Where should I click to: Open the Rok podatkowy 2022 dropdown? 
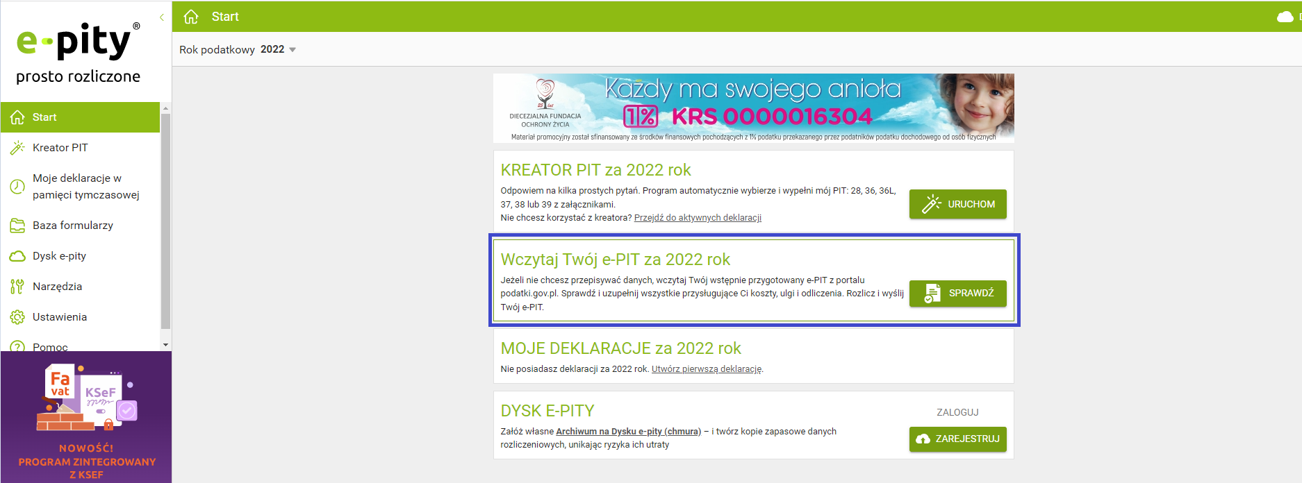tap(278, 50)
